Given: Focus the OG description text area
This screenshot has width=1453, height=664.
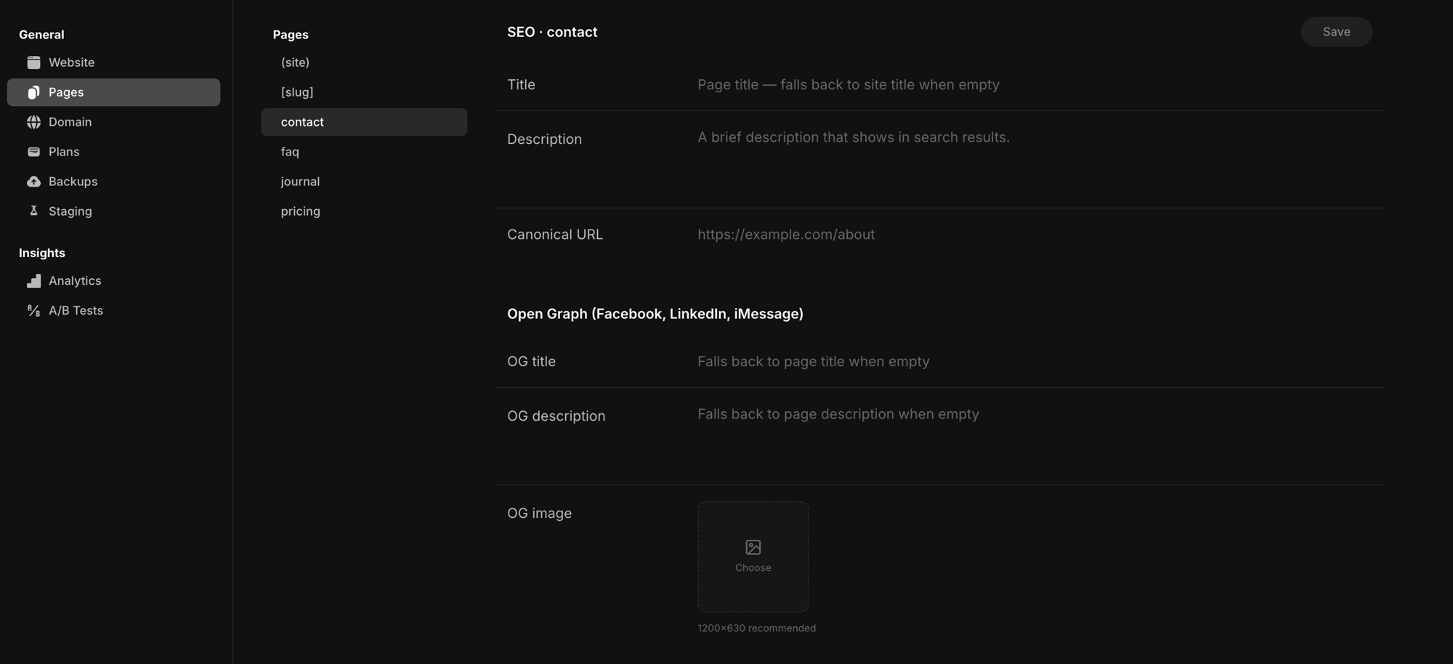Looking at the screenshot, I should 1035,437.
